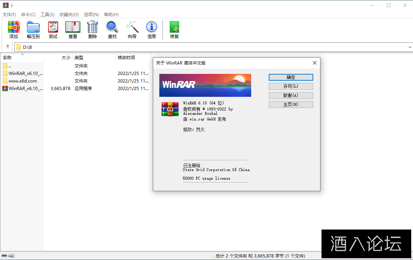Click the www.x6d.com folder icon
Screen dimensions: 413x260
coord(5,81)
